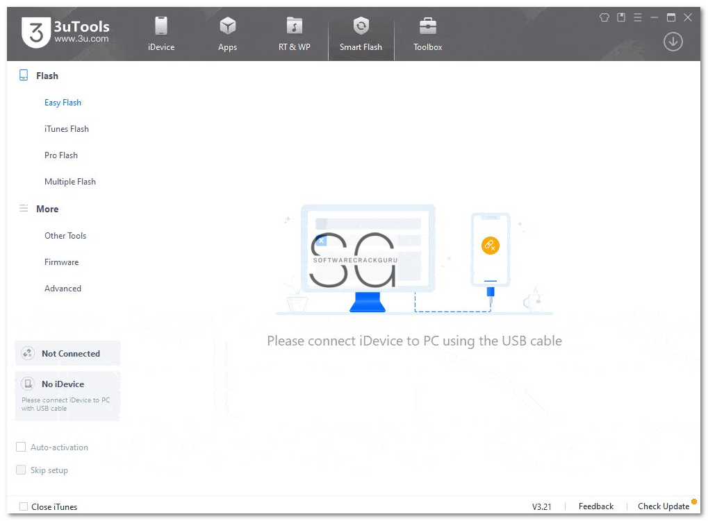The height and width of the screenshot is (521, 708).
Task: Click the orange disconnected link icon on phone
Action: click(490, 246)
